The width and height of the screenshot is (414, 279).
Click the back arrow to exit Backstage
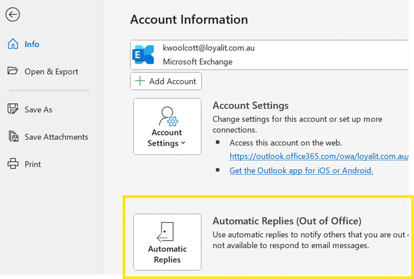click(x=12, y=15)
